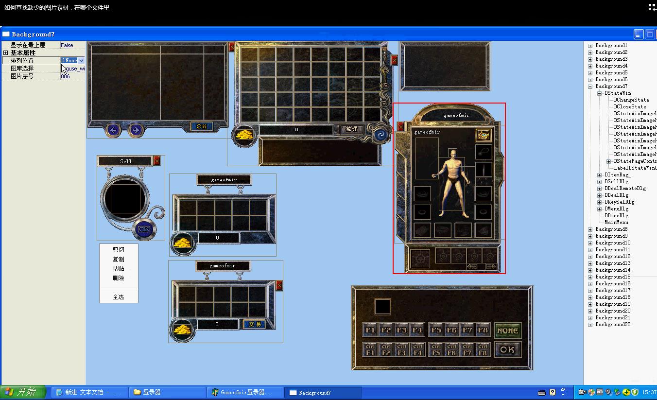Click the red X on character state window

click(401, 126)
